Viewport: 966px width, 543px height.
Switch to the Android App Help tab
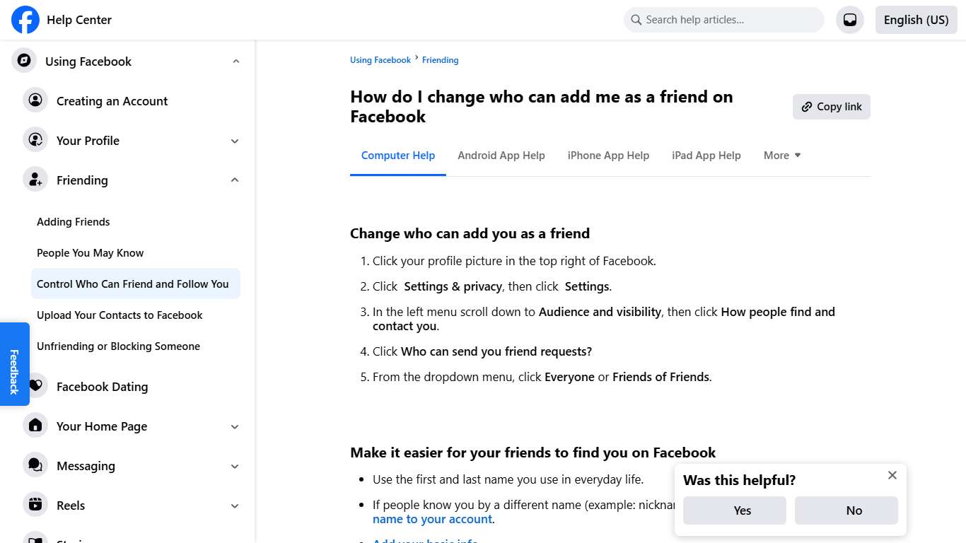pyautogui.click(x=501, y=155)
